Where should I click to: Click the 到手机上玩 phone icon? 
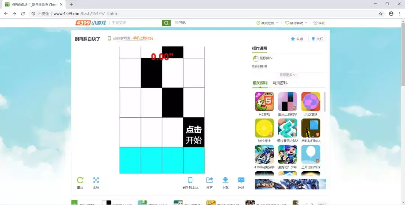click(x=190, y=180)
